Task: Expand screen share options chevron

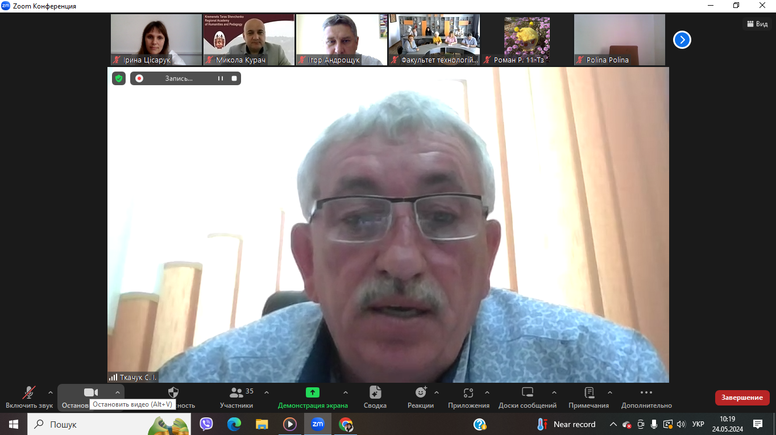Action: [x=346, y=392]
